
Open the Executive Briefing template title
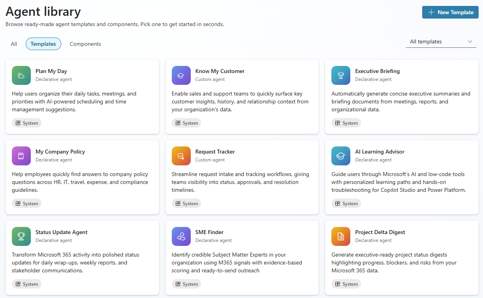[378, 71]
